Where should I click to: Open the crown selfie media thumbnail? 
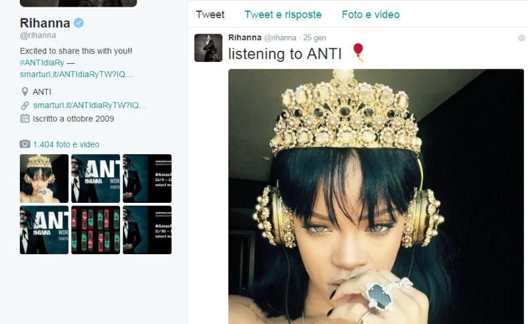pyautogui.click(x=44, y=178)
